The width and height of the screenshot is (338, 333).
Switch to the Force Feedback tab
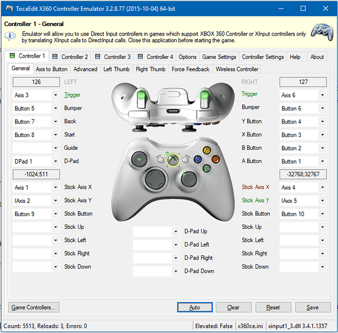pyautogui.click(x=190, y=69)
